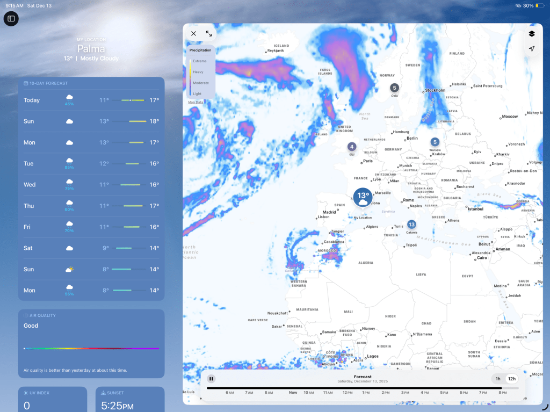The height and width of the screenshot is (412, 550).
Task: Tap the Palma 13° map marker
Action: coord(363,197)
